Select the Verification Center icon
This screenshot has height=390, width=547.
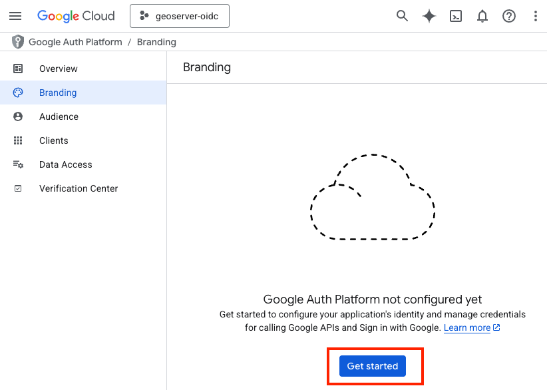tap(19, 188)
